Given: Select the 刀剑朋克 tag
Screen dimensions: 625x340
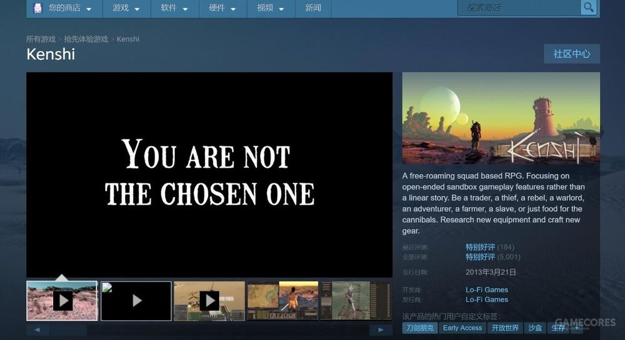Looking at the screenshot, I should 420,328.
